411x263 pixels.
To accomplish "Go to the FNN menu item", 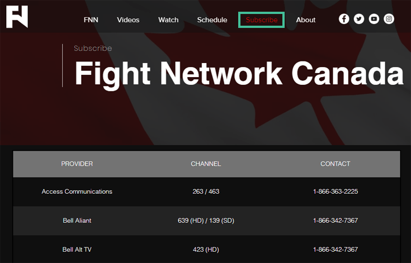I will tap(91, 20).
